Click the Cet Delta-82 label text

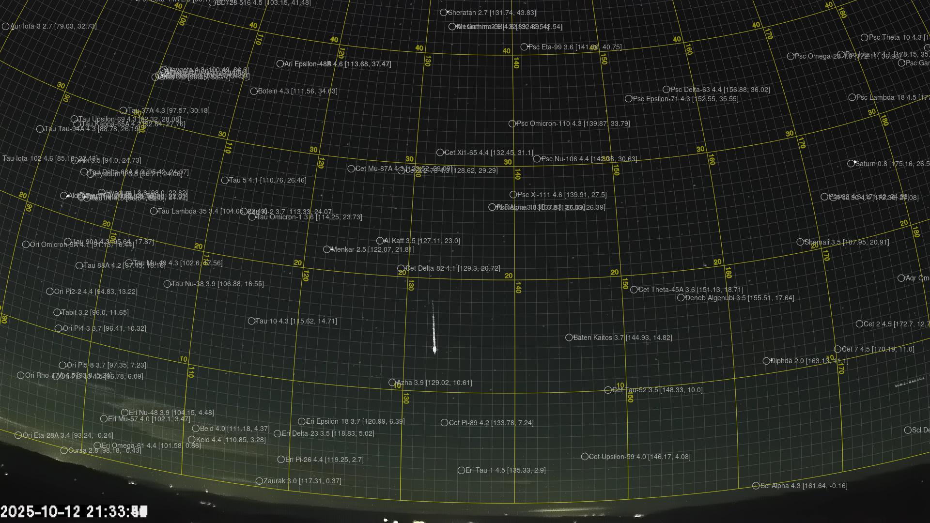(452, 268)
